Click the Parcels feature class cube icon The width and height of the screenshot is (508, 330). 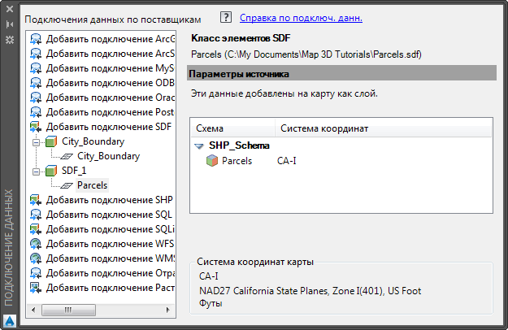[211, 161]
